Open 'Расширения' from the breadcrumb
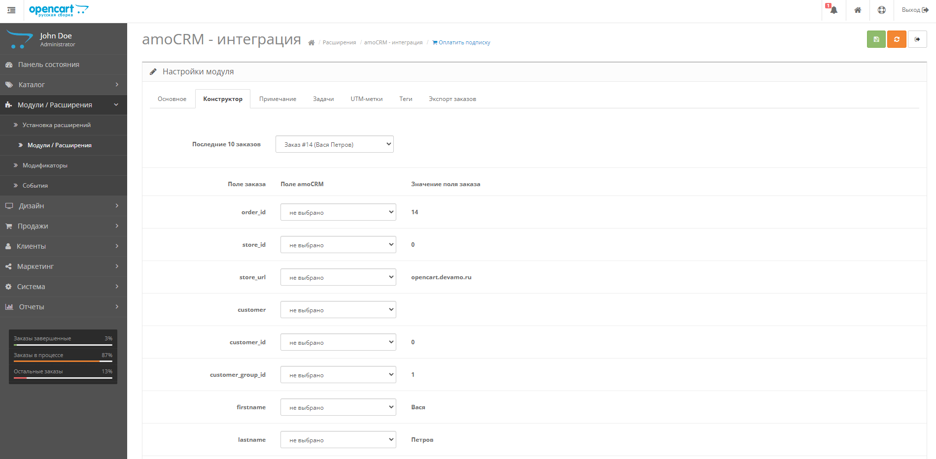Screen dimensions: 936x459 click(340, 42)
